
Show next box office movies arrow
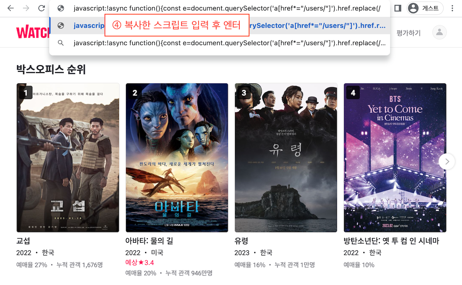click(447, 162)
